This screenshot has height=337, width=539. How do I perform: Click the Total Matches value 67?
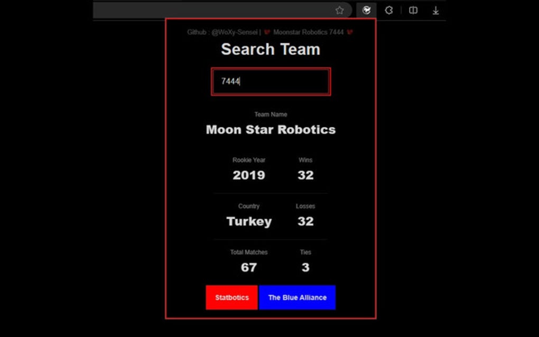pyautogui.click(x=249, y=267)
